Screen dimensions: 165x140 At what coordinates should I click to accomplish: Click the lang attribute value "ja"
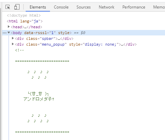click(36, 21)
